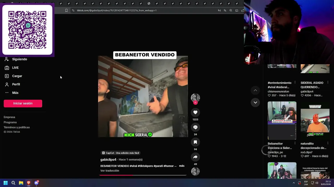The width and height of the screenshot is (334, 187).
Task: Open the Perfil sidebar item
Action: click(13, 84)
